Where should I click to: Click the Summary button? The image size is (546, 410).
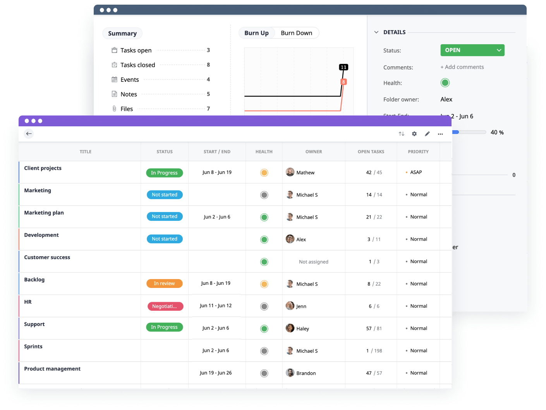point(122,33)
